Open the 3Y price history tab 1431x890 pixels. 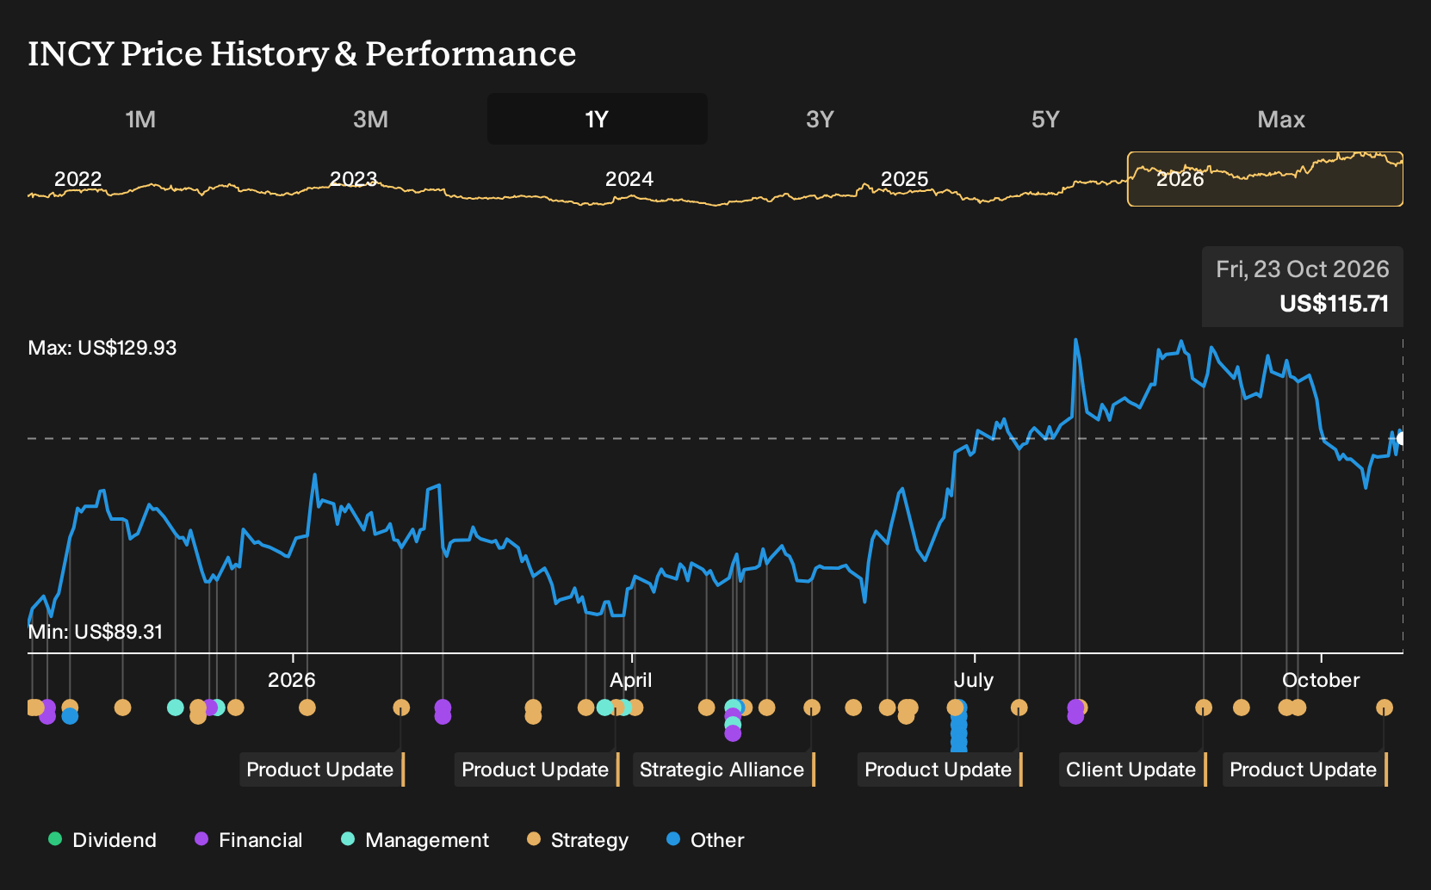tap(820, 119)
